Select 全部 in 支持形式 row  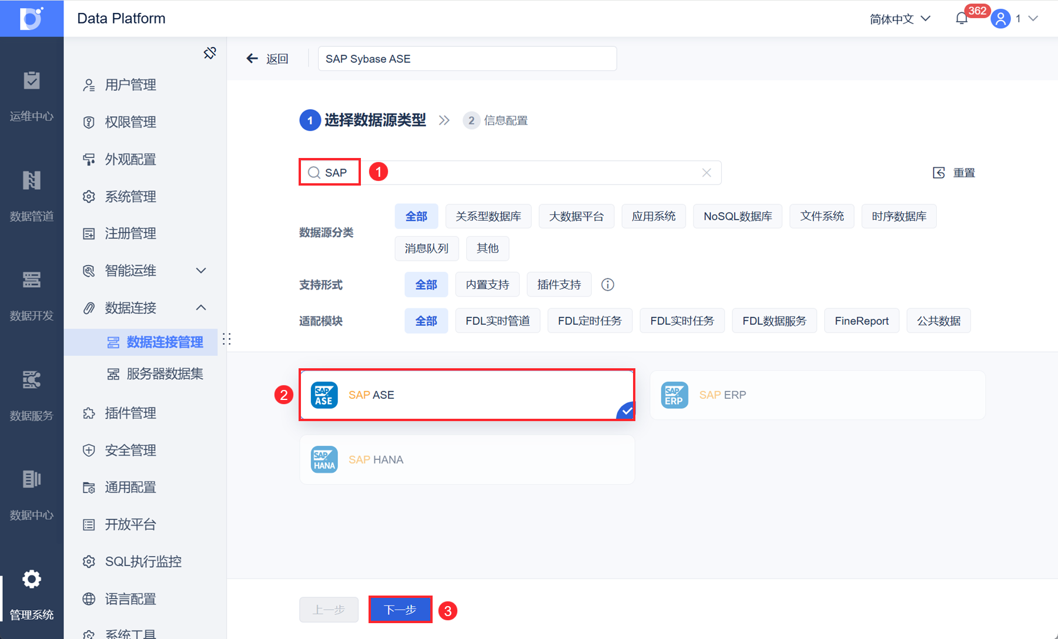(x=426, y=285)
